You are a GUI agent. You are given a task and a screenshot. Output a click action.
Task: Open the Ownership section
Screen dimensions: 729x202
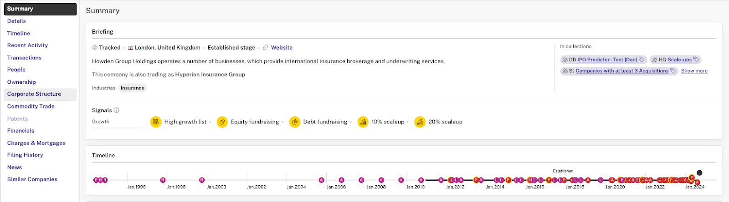pos(21,82)
